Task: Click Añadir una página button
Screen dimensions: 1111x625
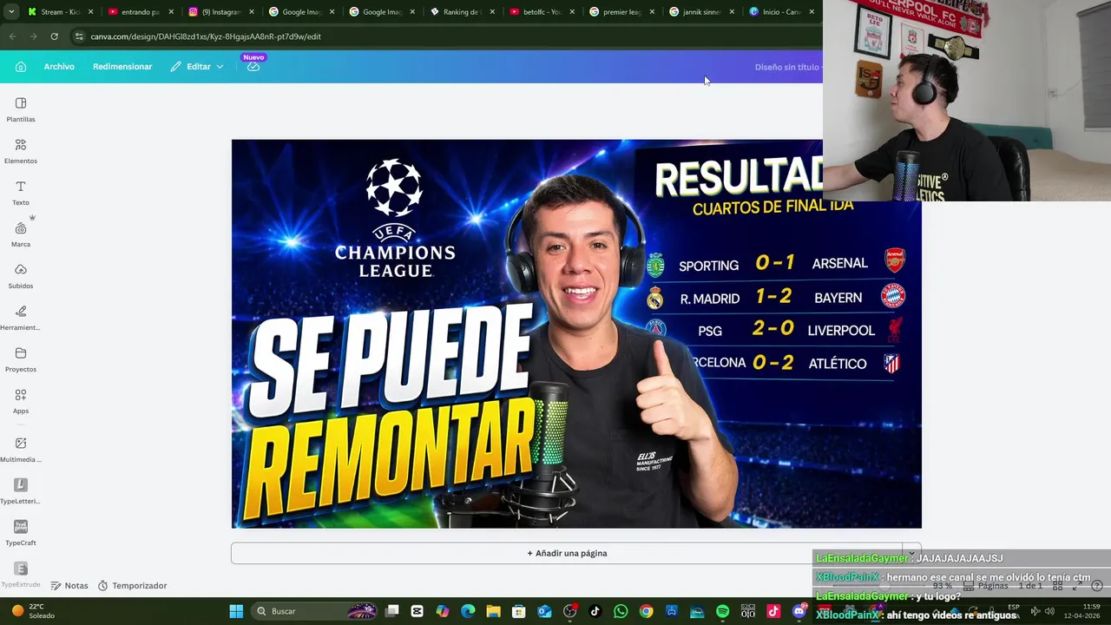Action: pos(567,553)
